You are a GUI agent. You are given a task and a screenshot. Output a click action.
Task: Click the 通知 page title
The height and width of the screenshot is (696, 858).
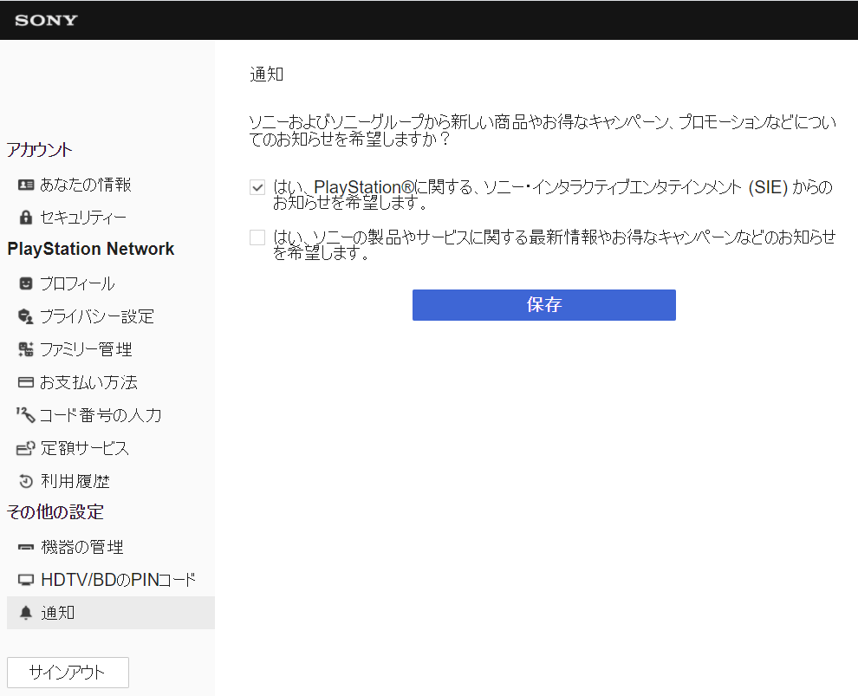266,74
